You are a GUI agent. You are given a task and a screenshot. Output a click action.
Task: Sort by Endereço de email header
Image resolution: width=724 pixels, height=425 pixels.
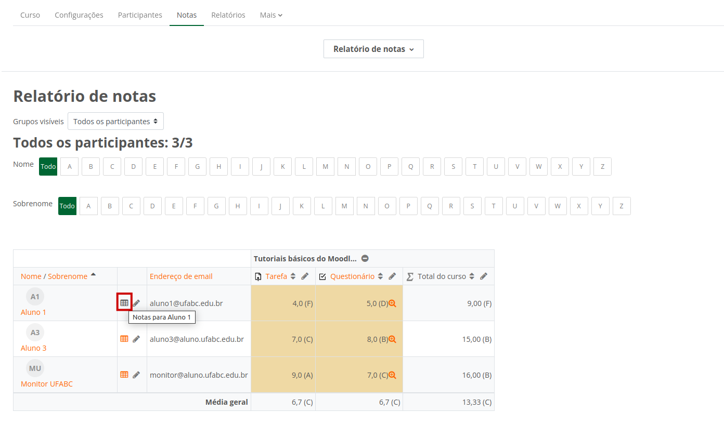coord(181,276)
